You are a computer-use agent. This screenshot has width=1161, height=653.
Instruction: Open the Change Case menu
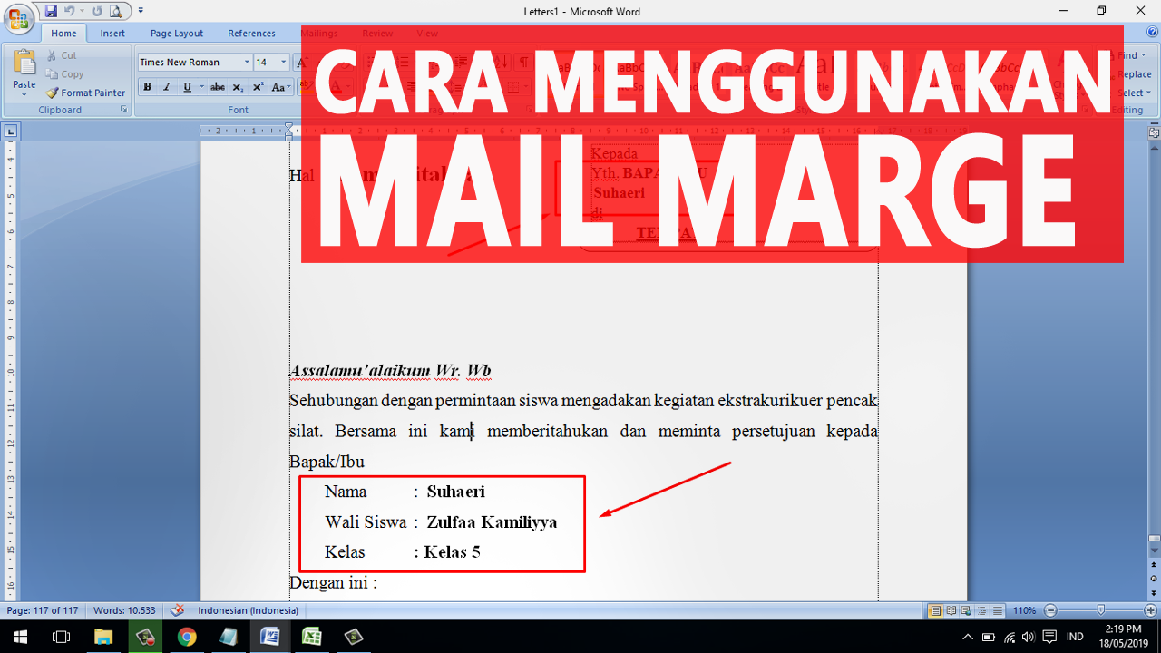(280, 87)
